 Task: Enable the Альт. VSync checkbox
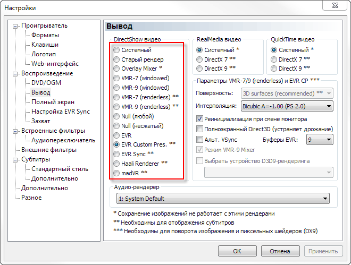point(200,140)
